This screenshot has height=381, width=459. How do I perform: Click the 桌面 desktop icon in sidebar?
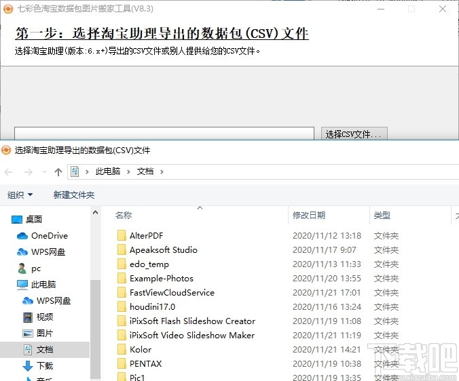point(17,220)
